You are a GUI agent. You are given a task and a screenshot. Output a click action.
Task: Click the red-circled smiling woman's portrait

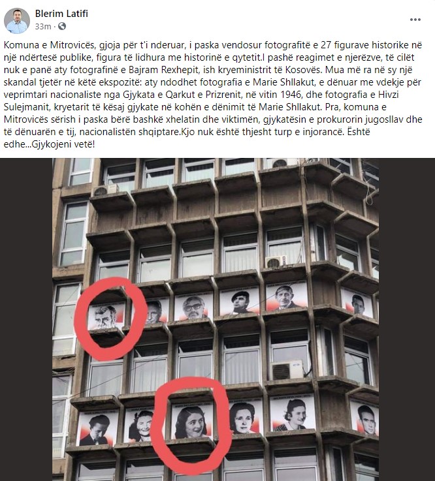[192, 422]
